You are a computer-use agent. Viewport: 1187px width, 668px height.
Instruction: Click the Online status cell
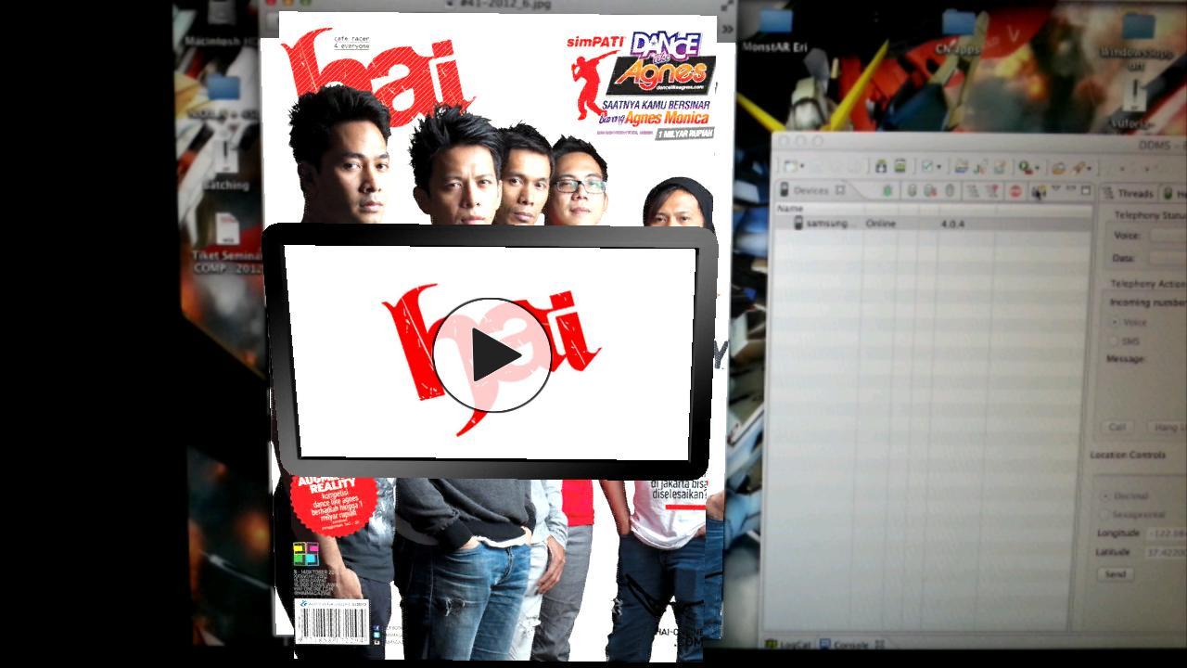pyautogui.click(x=880, y=224)
